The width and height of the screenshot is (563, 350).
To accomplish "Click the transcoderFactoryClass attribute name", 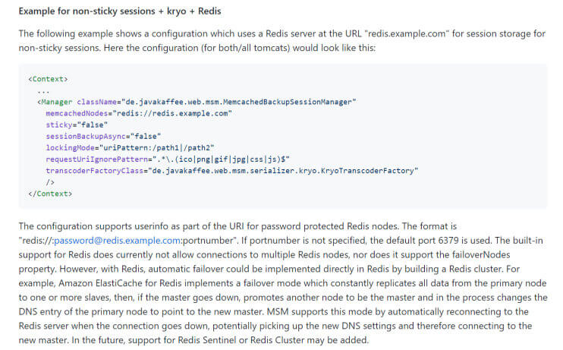I will click(x=95, y=171).
